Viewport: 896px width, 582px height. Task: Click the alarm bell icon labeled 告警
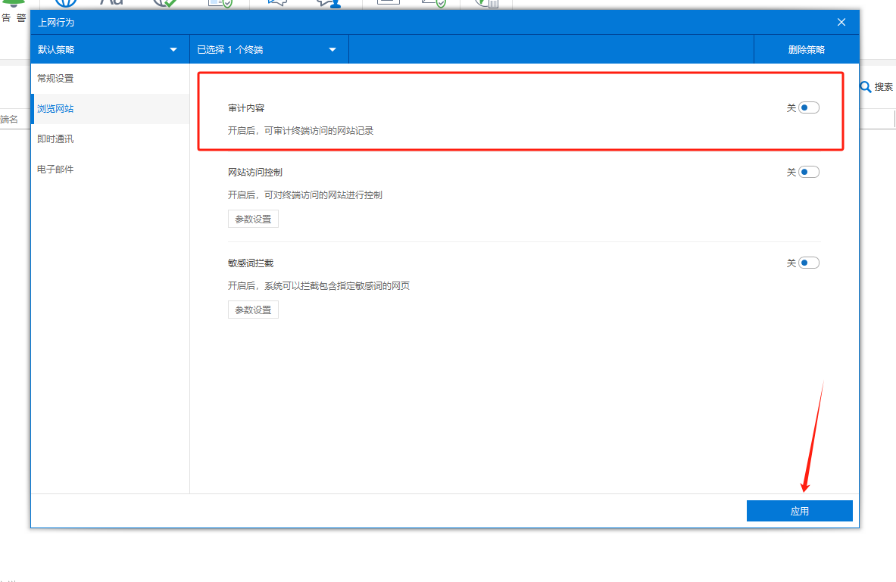click(14, 6)
